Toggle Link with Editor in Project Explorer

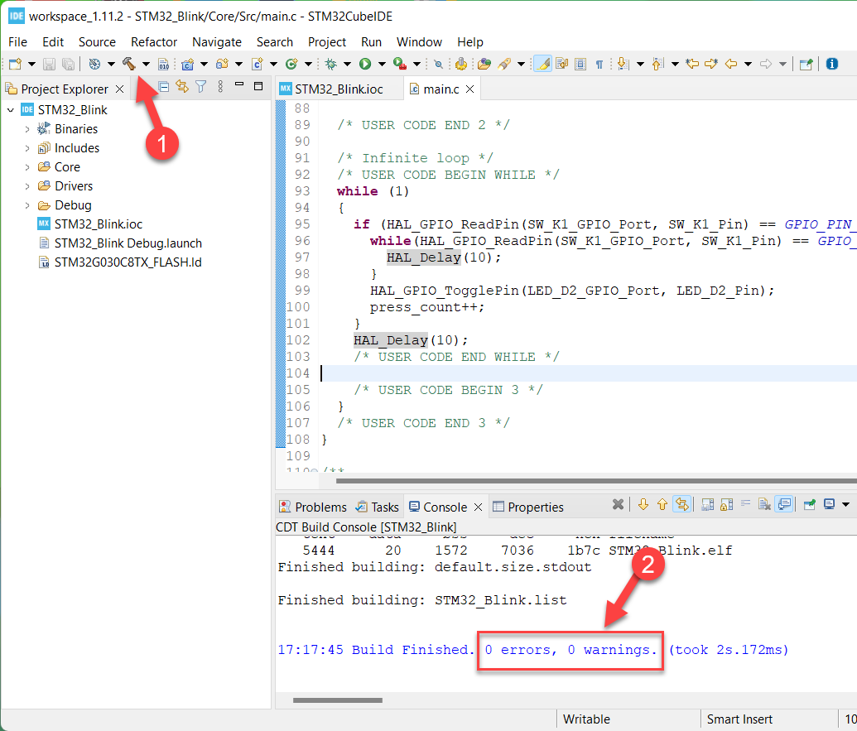[182, 86]
